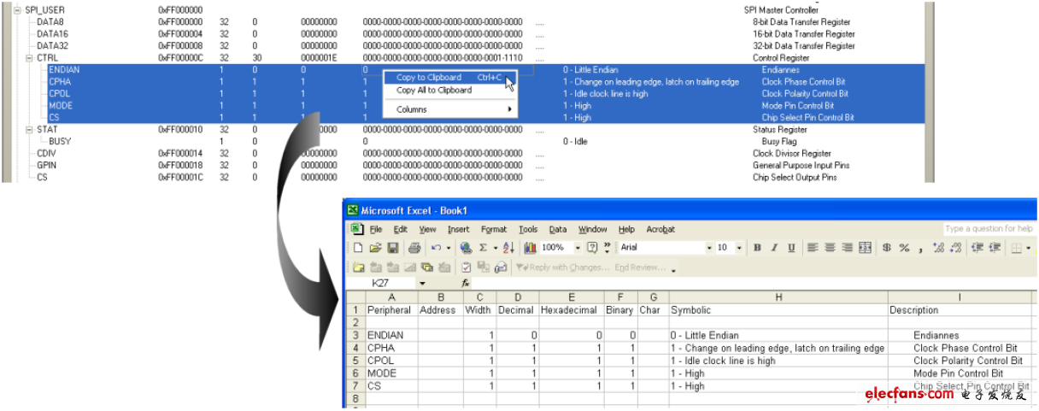Collapse the CTRL register node
The height and width of the screenshot is (411, 1039).
[30, 57]
